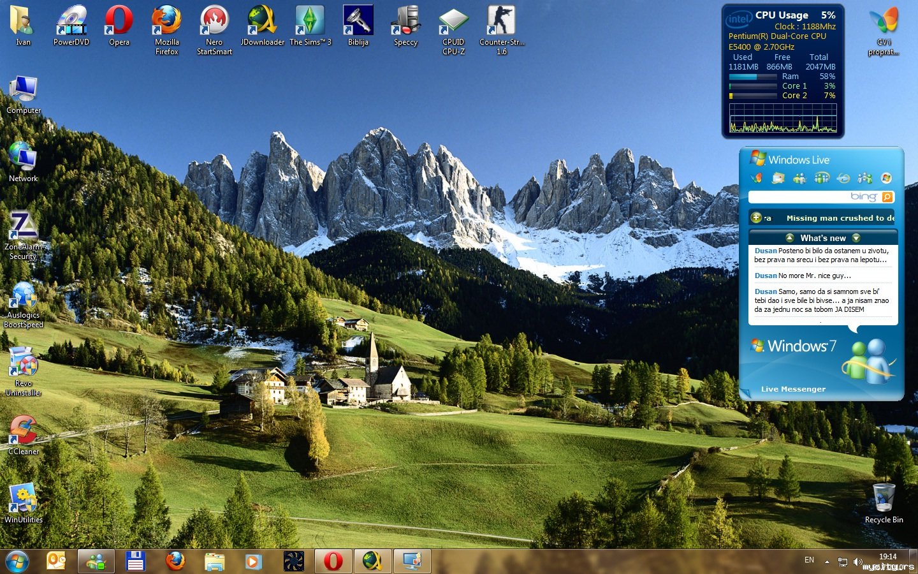Screen dimensions: 918x574
Task: Open Windows Media Player from taskbar
Action: pyautogui.click(x=253, y=561)
